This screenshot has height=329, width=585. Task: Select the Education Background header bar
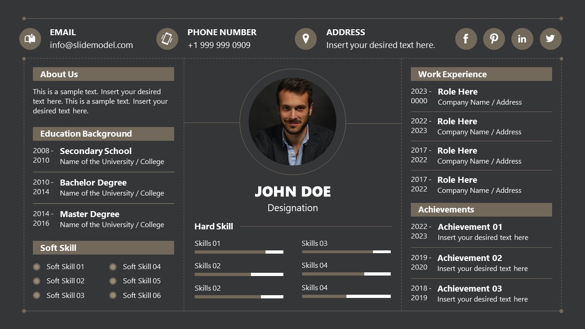(103, 134)
